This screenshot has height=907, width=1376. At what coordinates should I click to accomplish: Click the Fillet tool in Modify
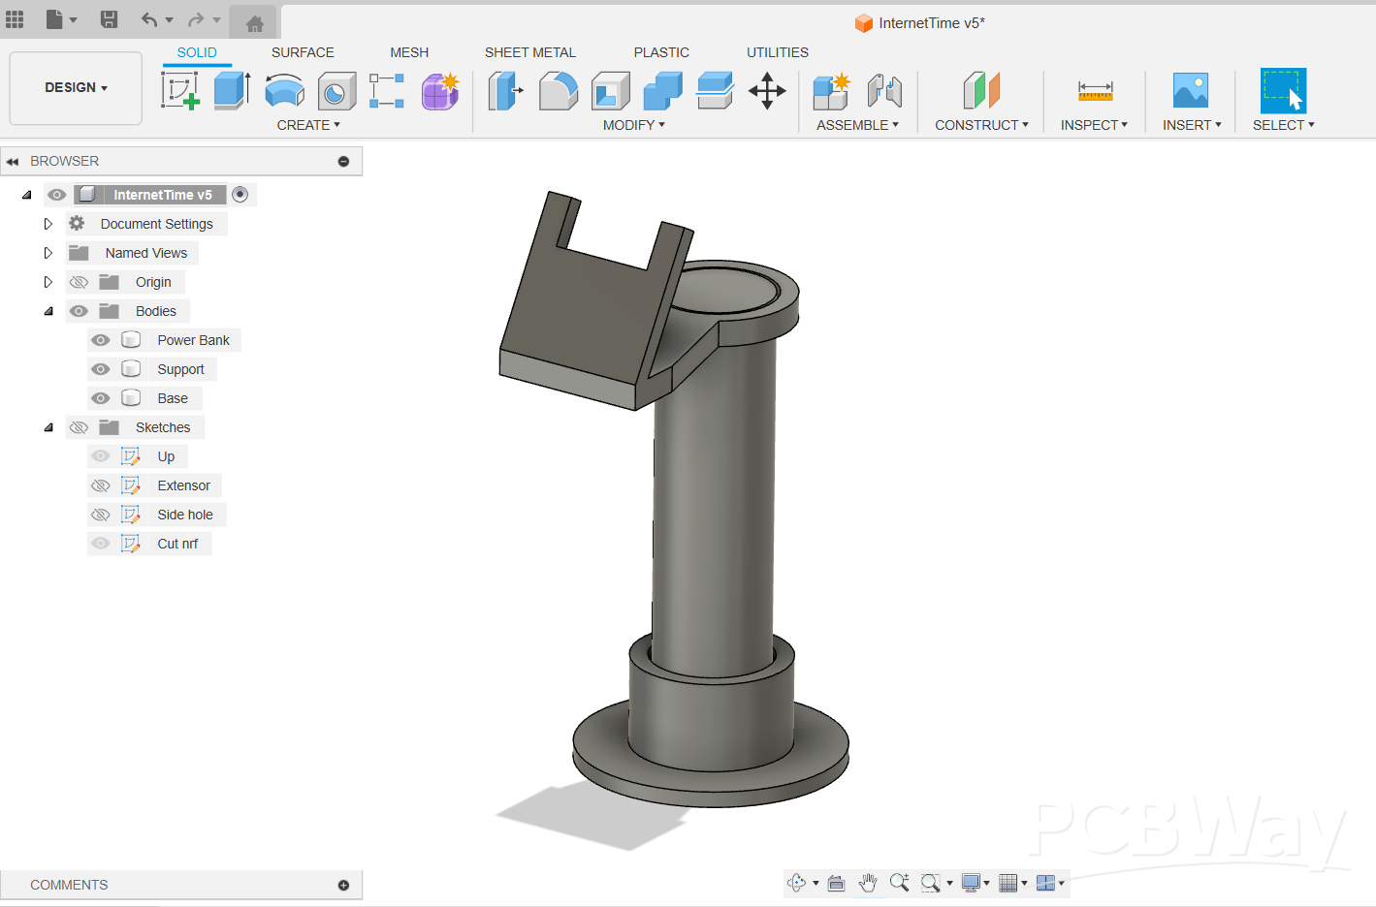559,91
